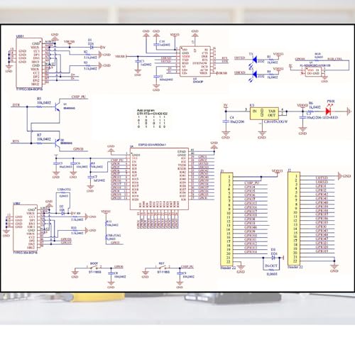This screenshot has height=355, width=355.
Task: Click the 5V label at the regulator input
Action: [226, 105]
